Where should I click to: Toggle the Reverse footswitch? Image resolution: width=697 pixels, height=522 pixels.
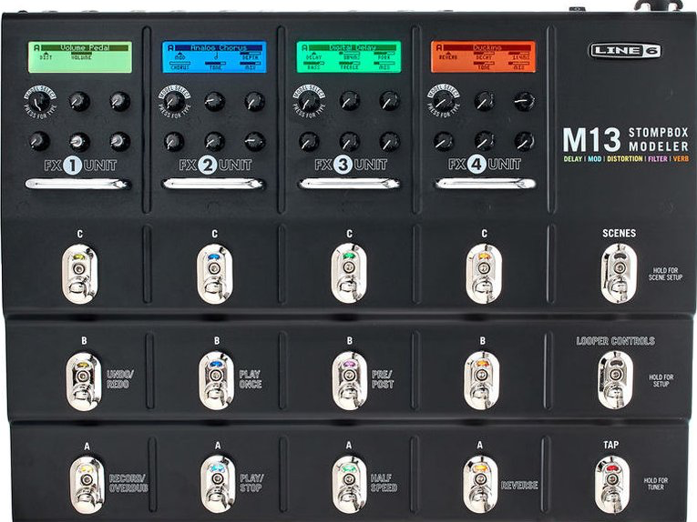point(480,484)
